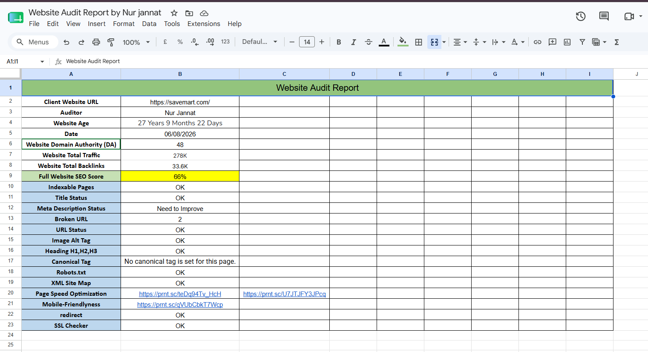Expand the Name box dropdown arrow
648x352 pixels.
[x=42, y=62]
